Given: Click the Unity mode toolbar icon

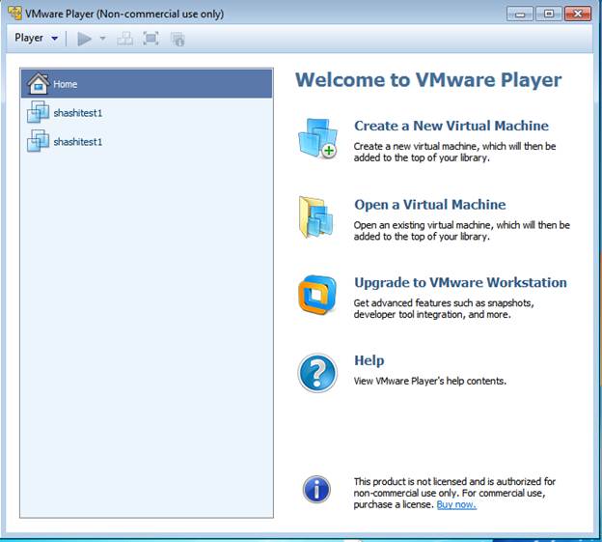Looking at the screenshot, I should click(178, 39).
